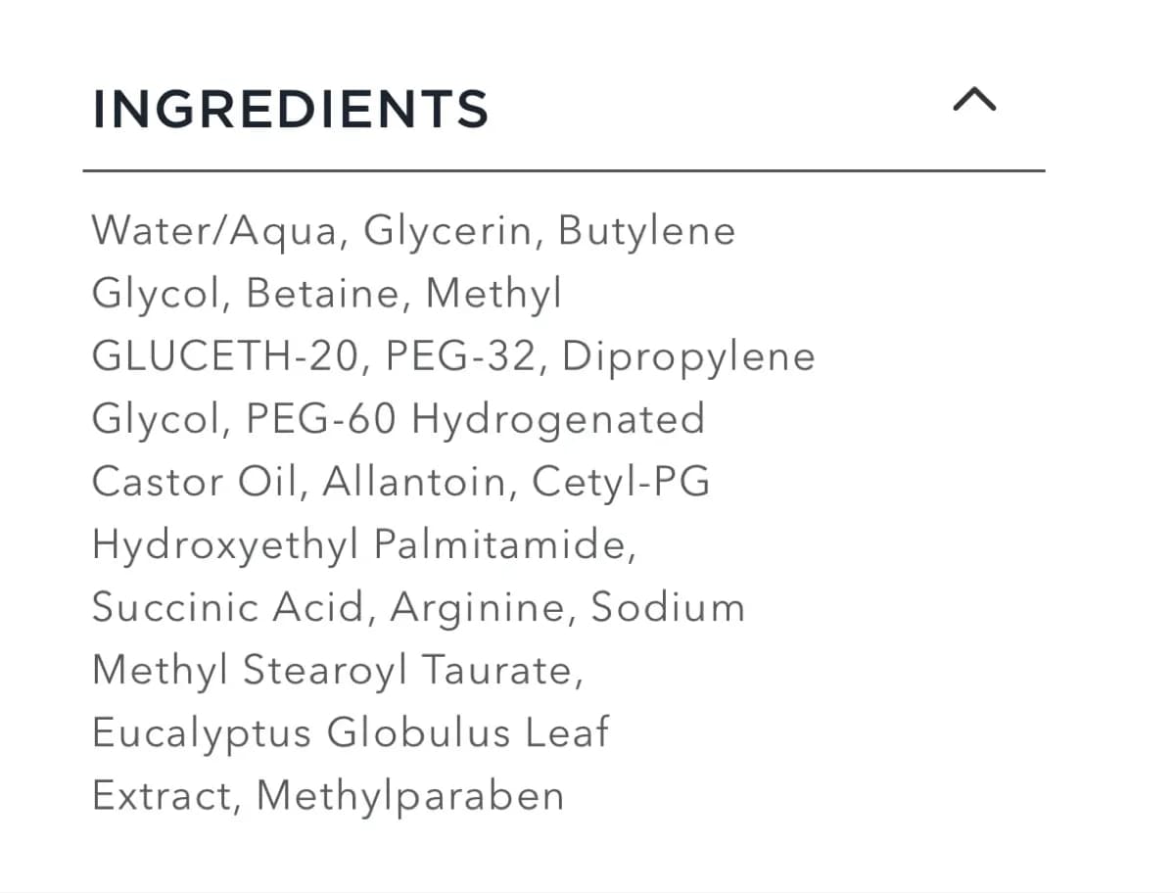Screen dimensions: 1175x893
Task: Click Butylene Glycol ingredient text
Action: coord(647,231)
